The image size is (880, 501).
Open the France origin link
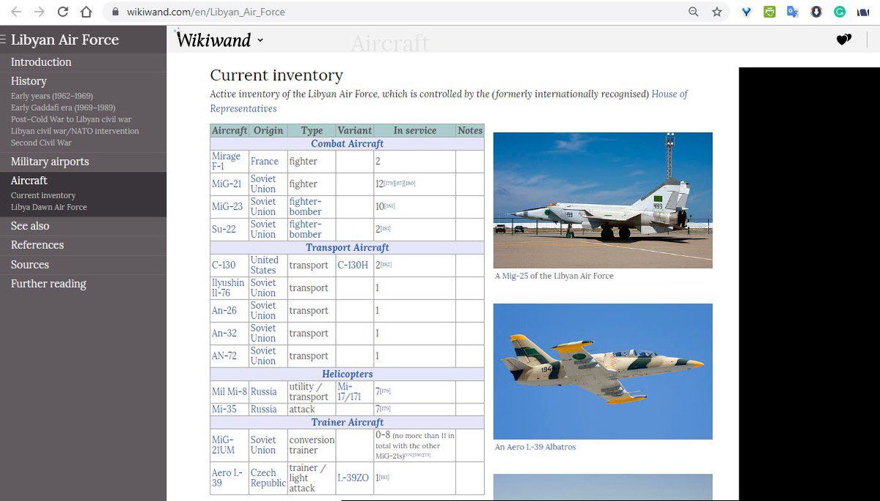(265, 161)
